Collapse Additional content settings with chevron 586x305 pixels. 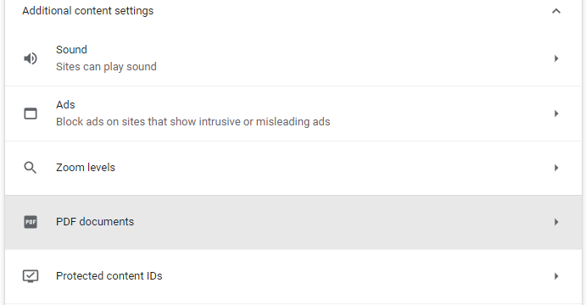[556, 11]
